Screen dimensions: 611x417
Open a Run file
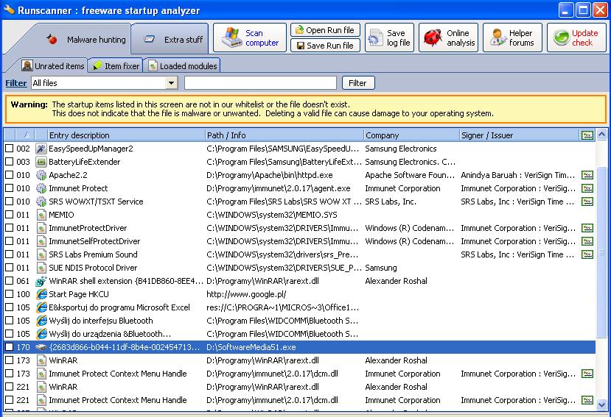(x=325, y=30)
